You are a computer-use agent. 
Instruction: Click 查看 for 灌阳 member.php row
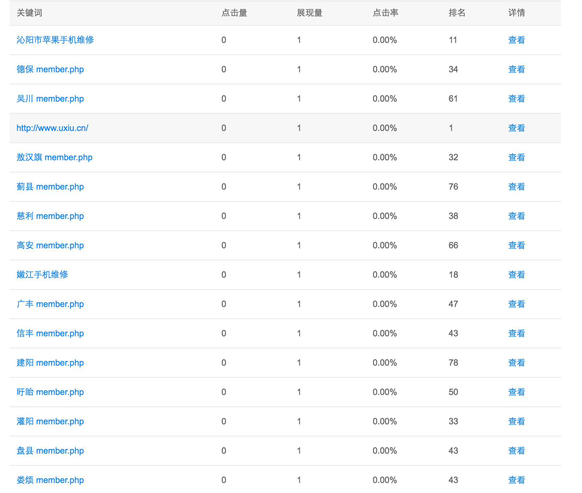click(516, 421)
